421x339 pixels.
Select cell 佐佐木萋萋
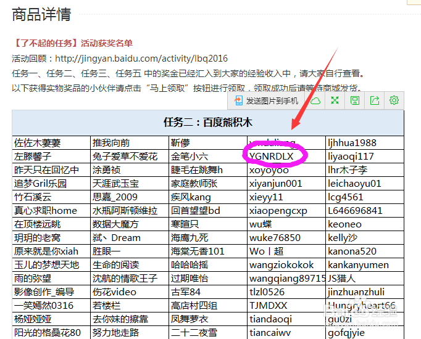(x=51, y=143)
